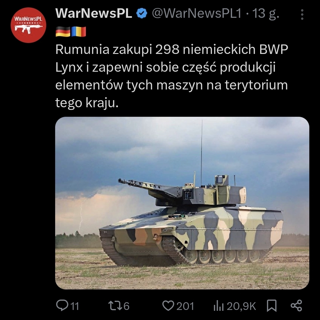
Task: Open the WarNewsPL profile avatar
Action: tap(28, 25)
